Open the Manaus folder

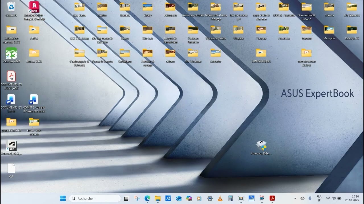click(307, 32)
